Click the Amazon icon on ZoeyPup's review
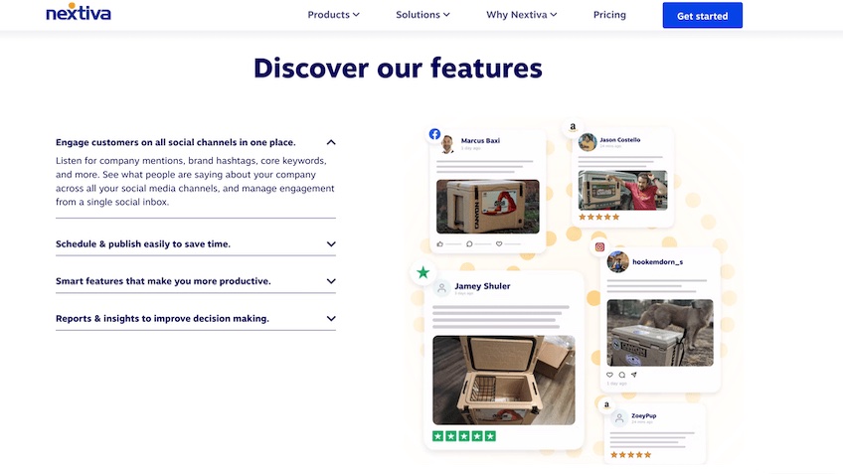This screenshot has width=843, height=474. (x=607, y=404)
